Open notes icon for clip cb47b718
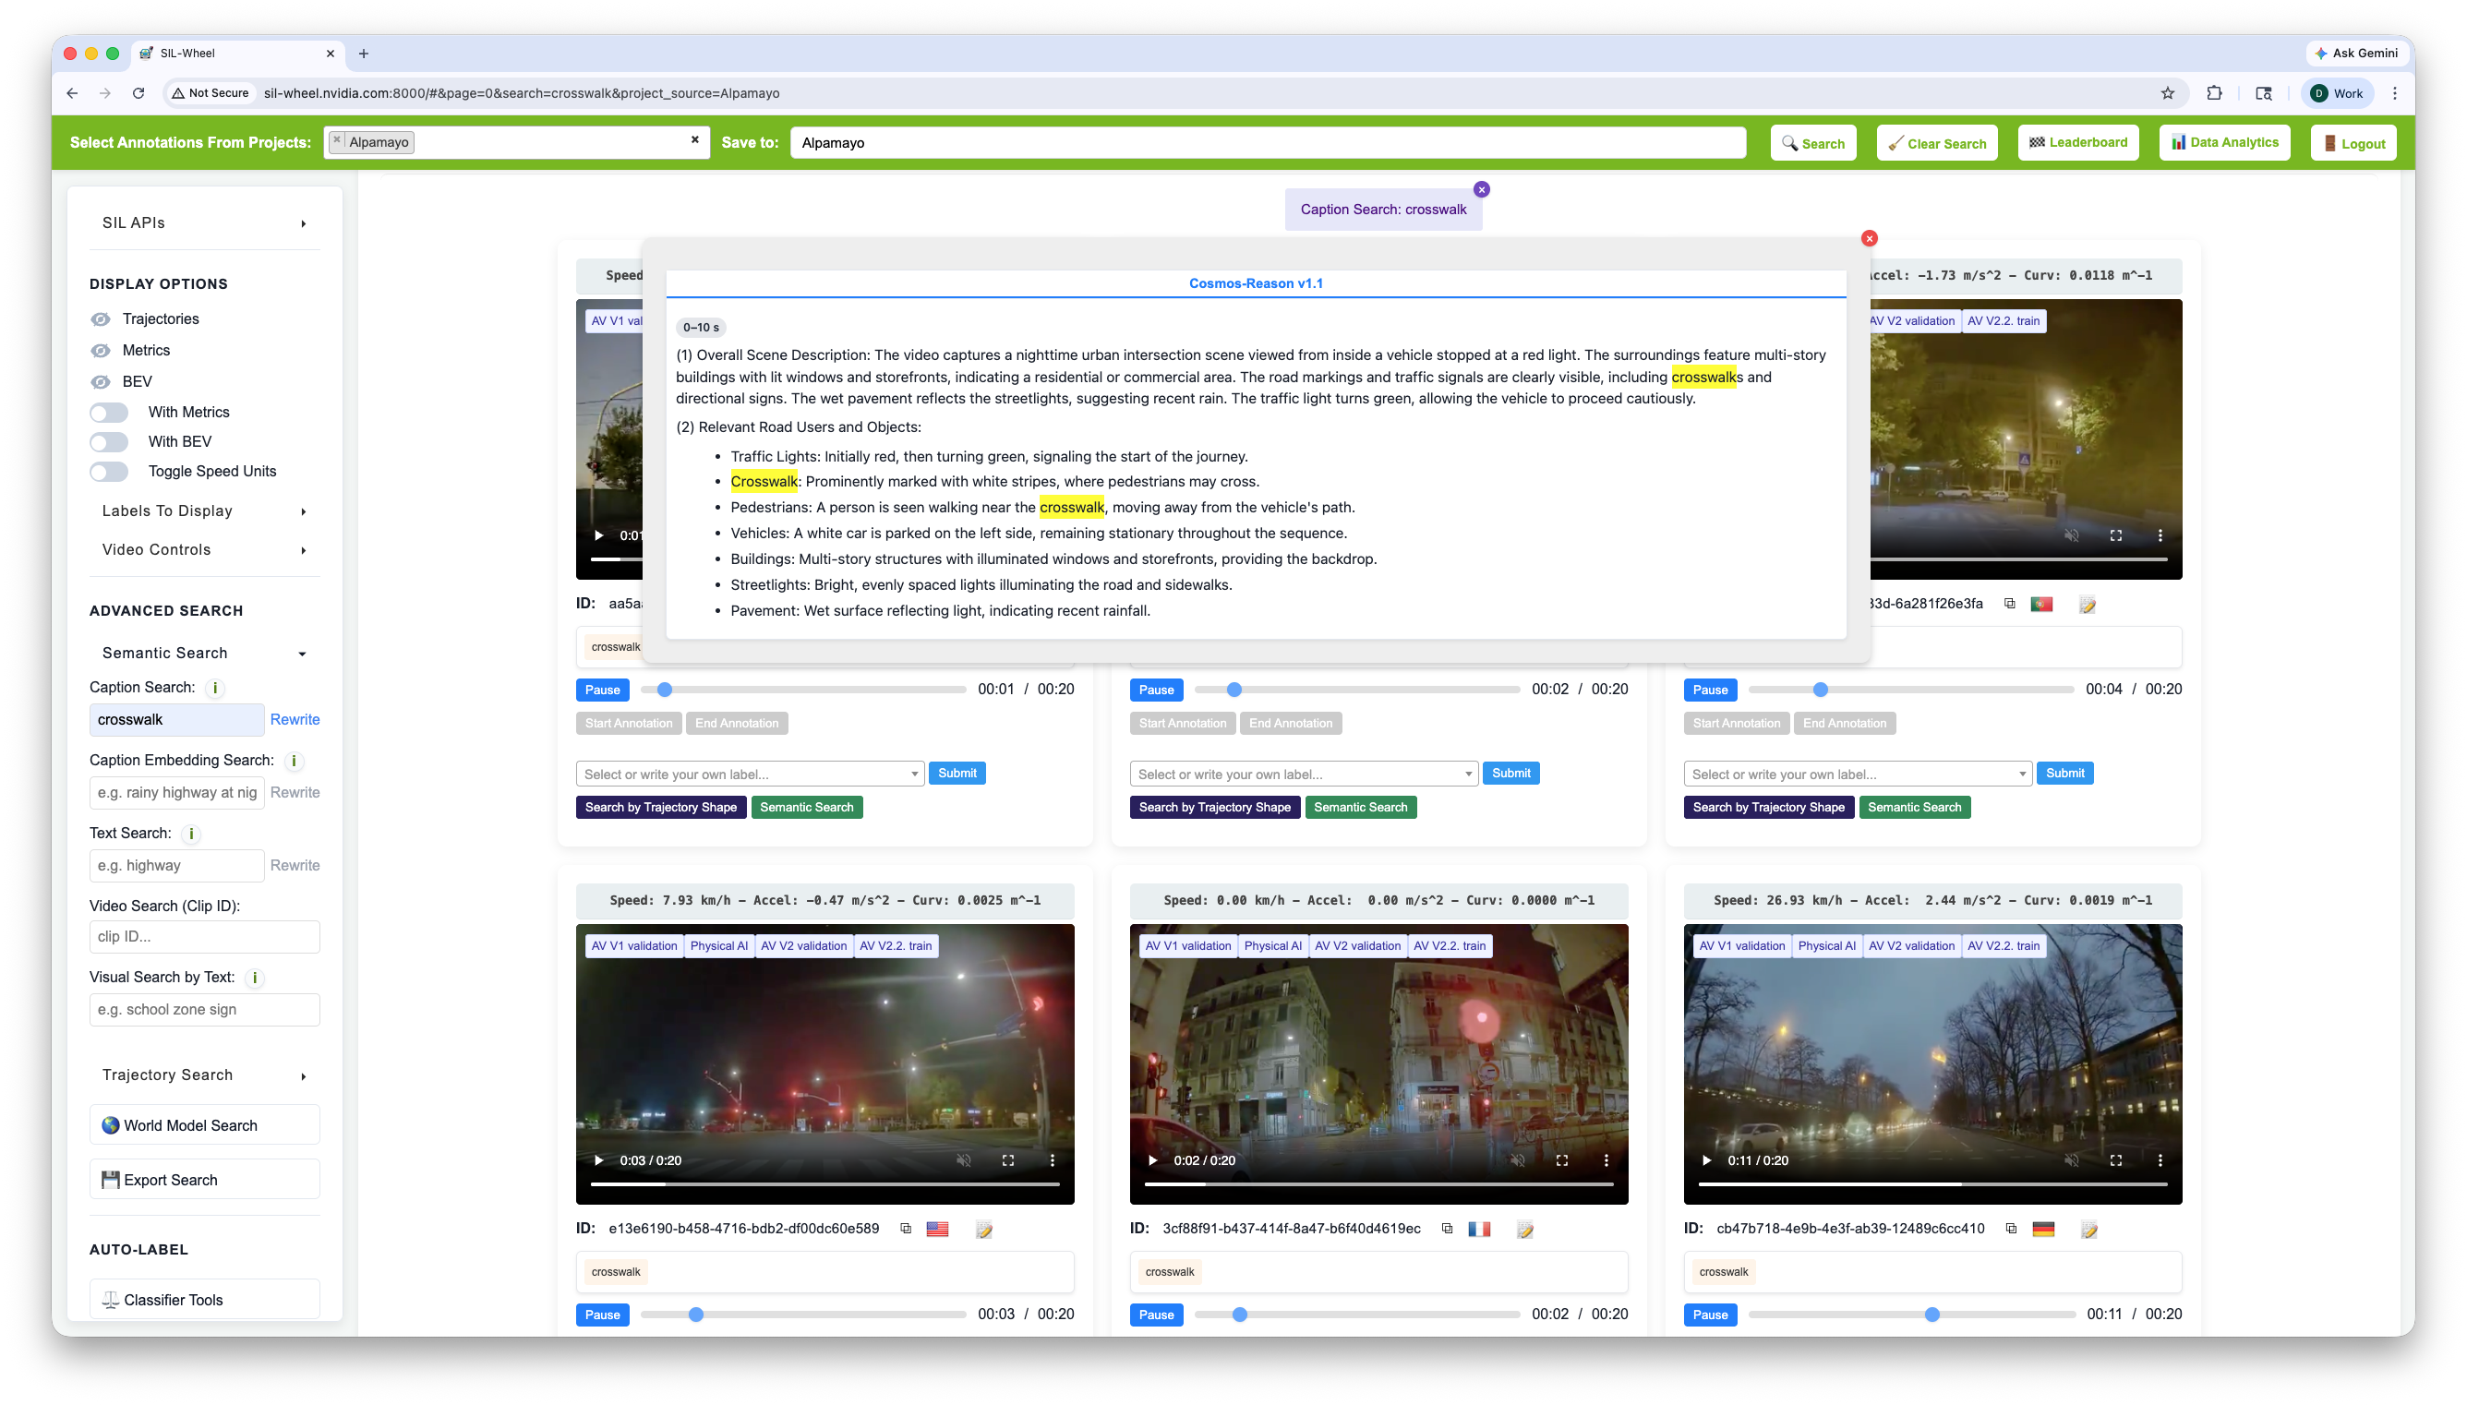2467x1405 pixels. coord(2088,1230)
